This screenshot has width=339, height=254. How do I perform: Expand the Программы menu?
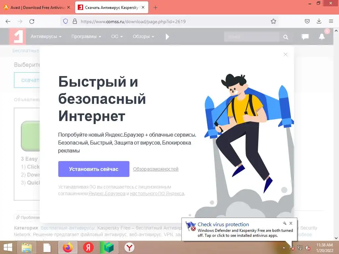86,36
